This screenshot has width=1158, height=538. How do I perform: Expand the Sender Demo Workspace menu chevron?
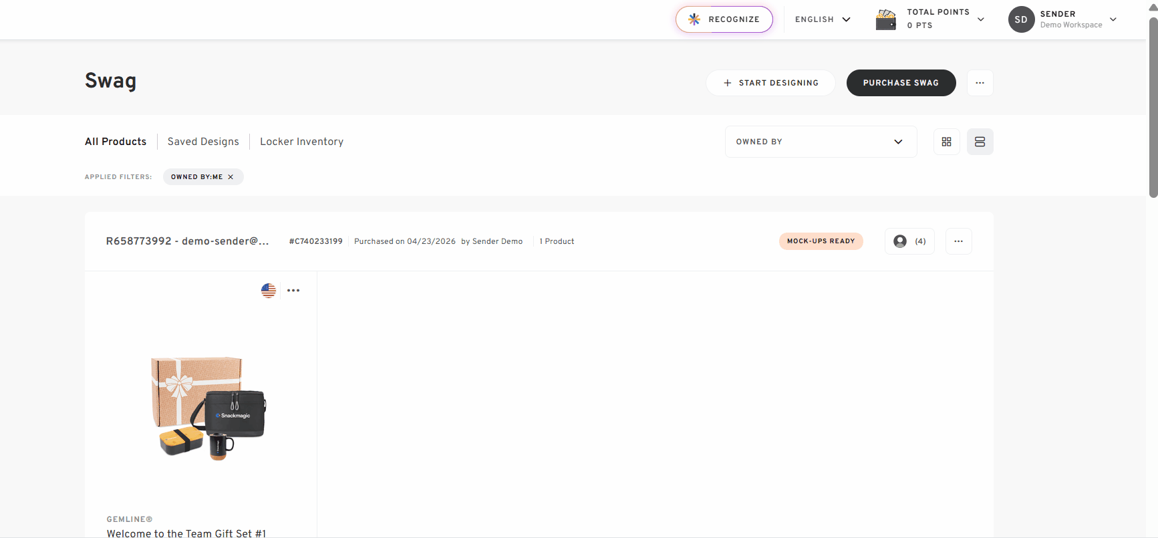(x=1113, y=19)
